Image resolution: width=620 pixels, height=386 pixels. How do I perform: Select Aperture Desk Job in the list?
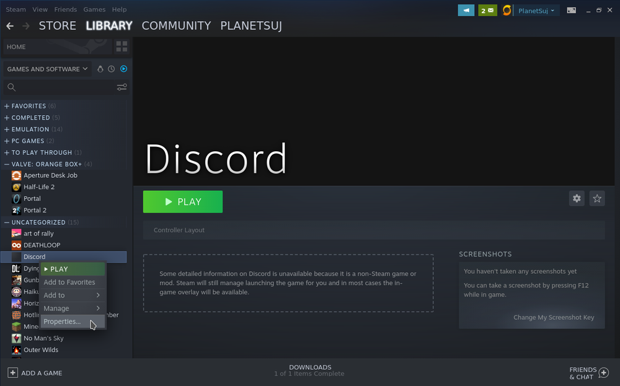pos(50,175)
